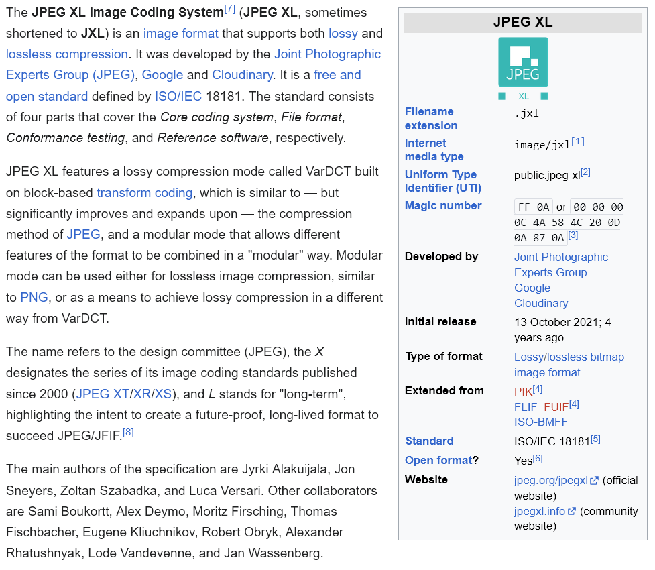Jump to citation [7] after Coding System
Viewport: 655px width, 570px height.
pos(230,9)
